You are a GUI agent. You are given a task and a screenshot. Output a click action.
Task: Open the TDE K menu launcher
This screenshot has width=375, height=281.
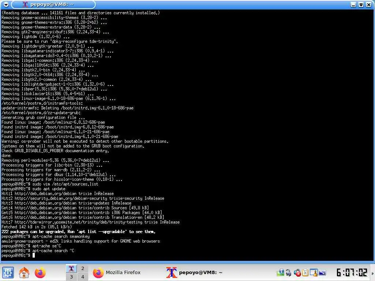coord(8,273)
